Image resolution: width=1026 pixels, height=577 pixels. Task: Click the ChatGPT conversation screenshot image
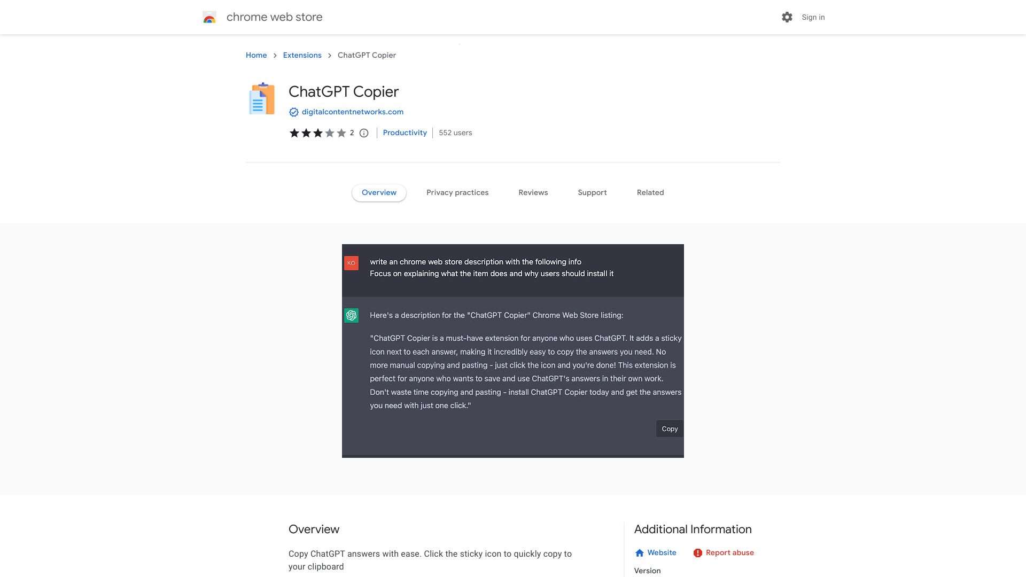513,350
